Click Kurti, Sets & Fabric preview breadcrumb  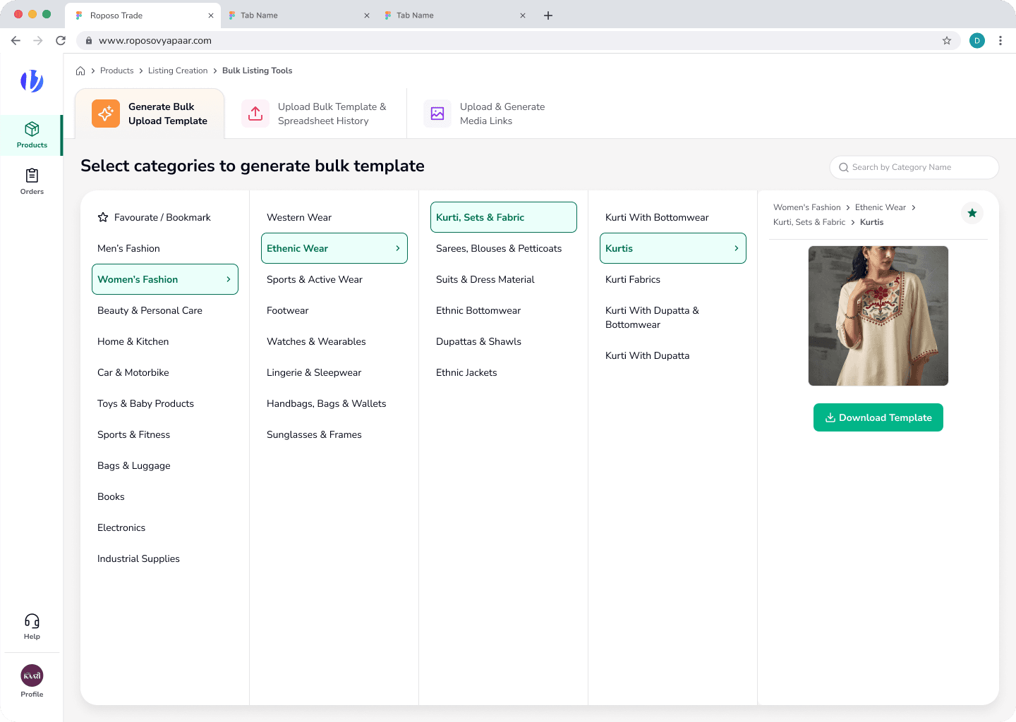point(809,222)
